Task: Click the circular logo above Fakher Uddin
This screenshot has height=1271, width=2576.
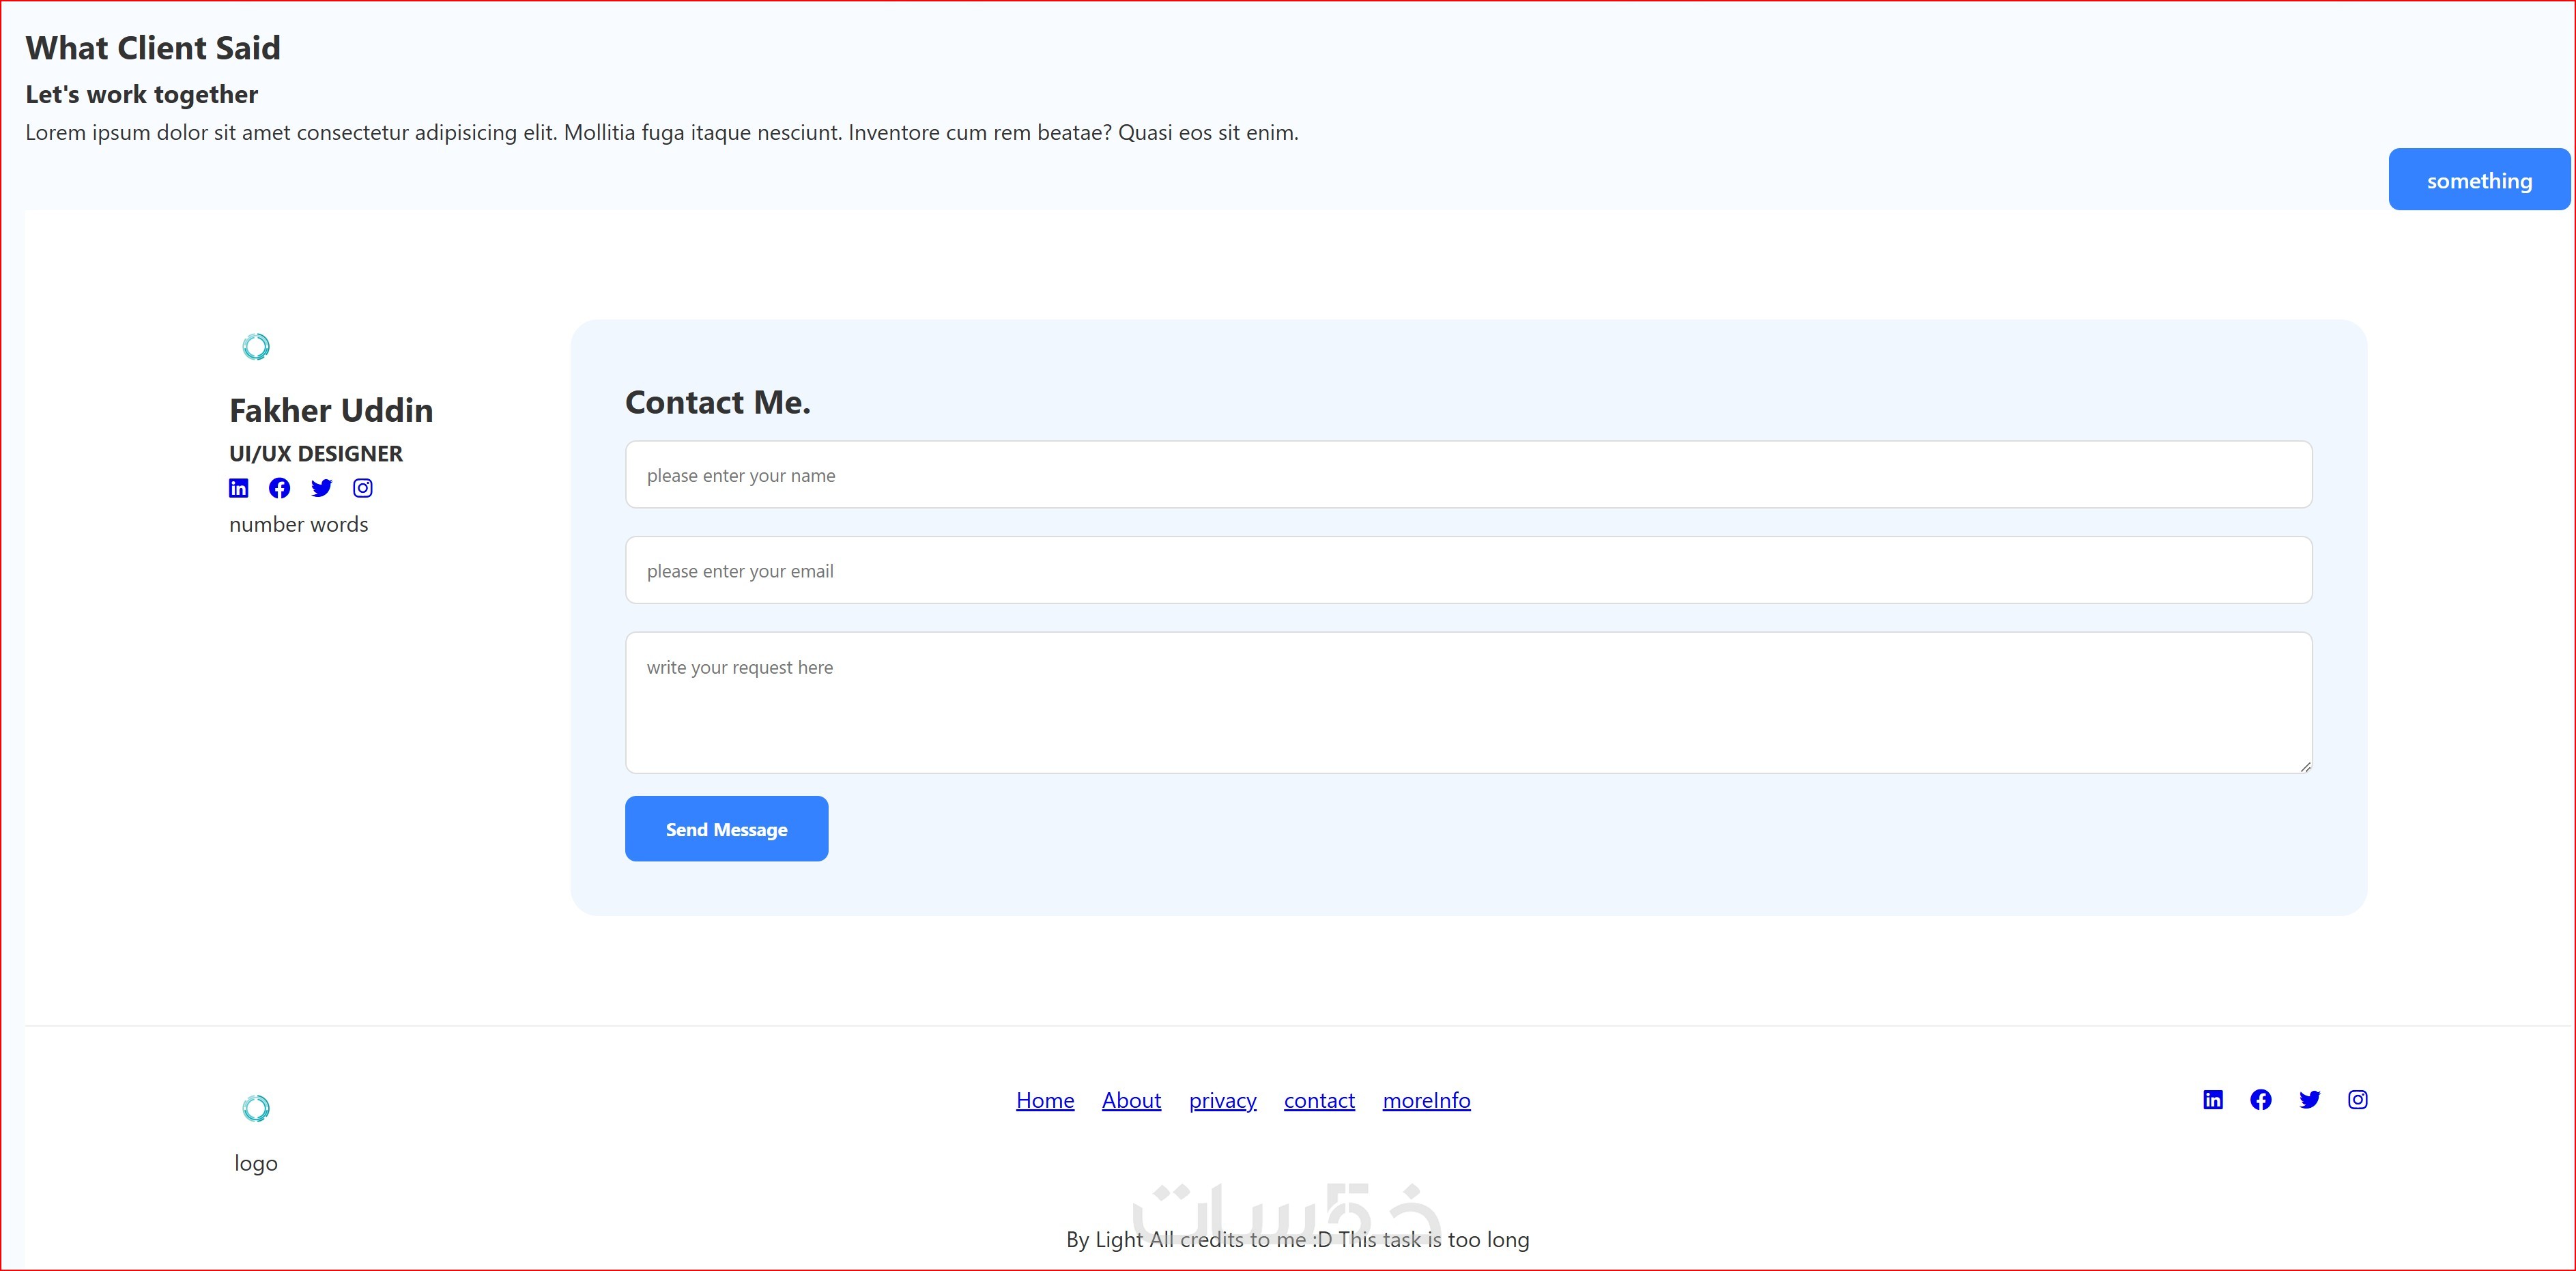Action: click(256, 347)
